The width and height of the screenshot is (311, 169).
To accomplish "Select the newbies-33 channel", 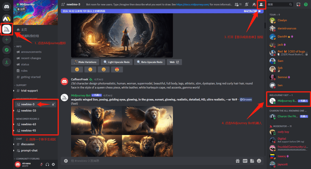I will tap(29, 111).
